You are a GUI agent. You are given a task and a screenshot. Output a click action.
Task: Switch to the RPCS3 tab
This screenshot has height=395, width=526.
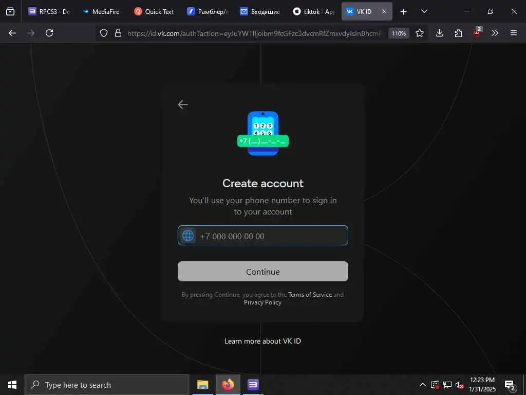pos(49,11)
